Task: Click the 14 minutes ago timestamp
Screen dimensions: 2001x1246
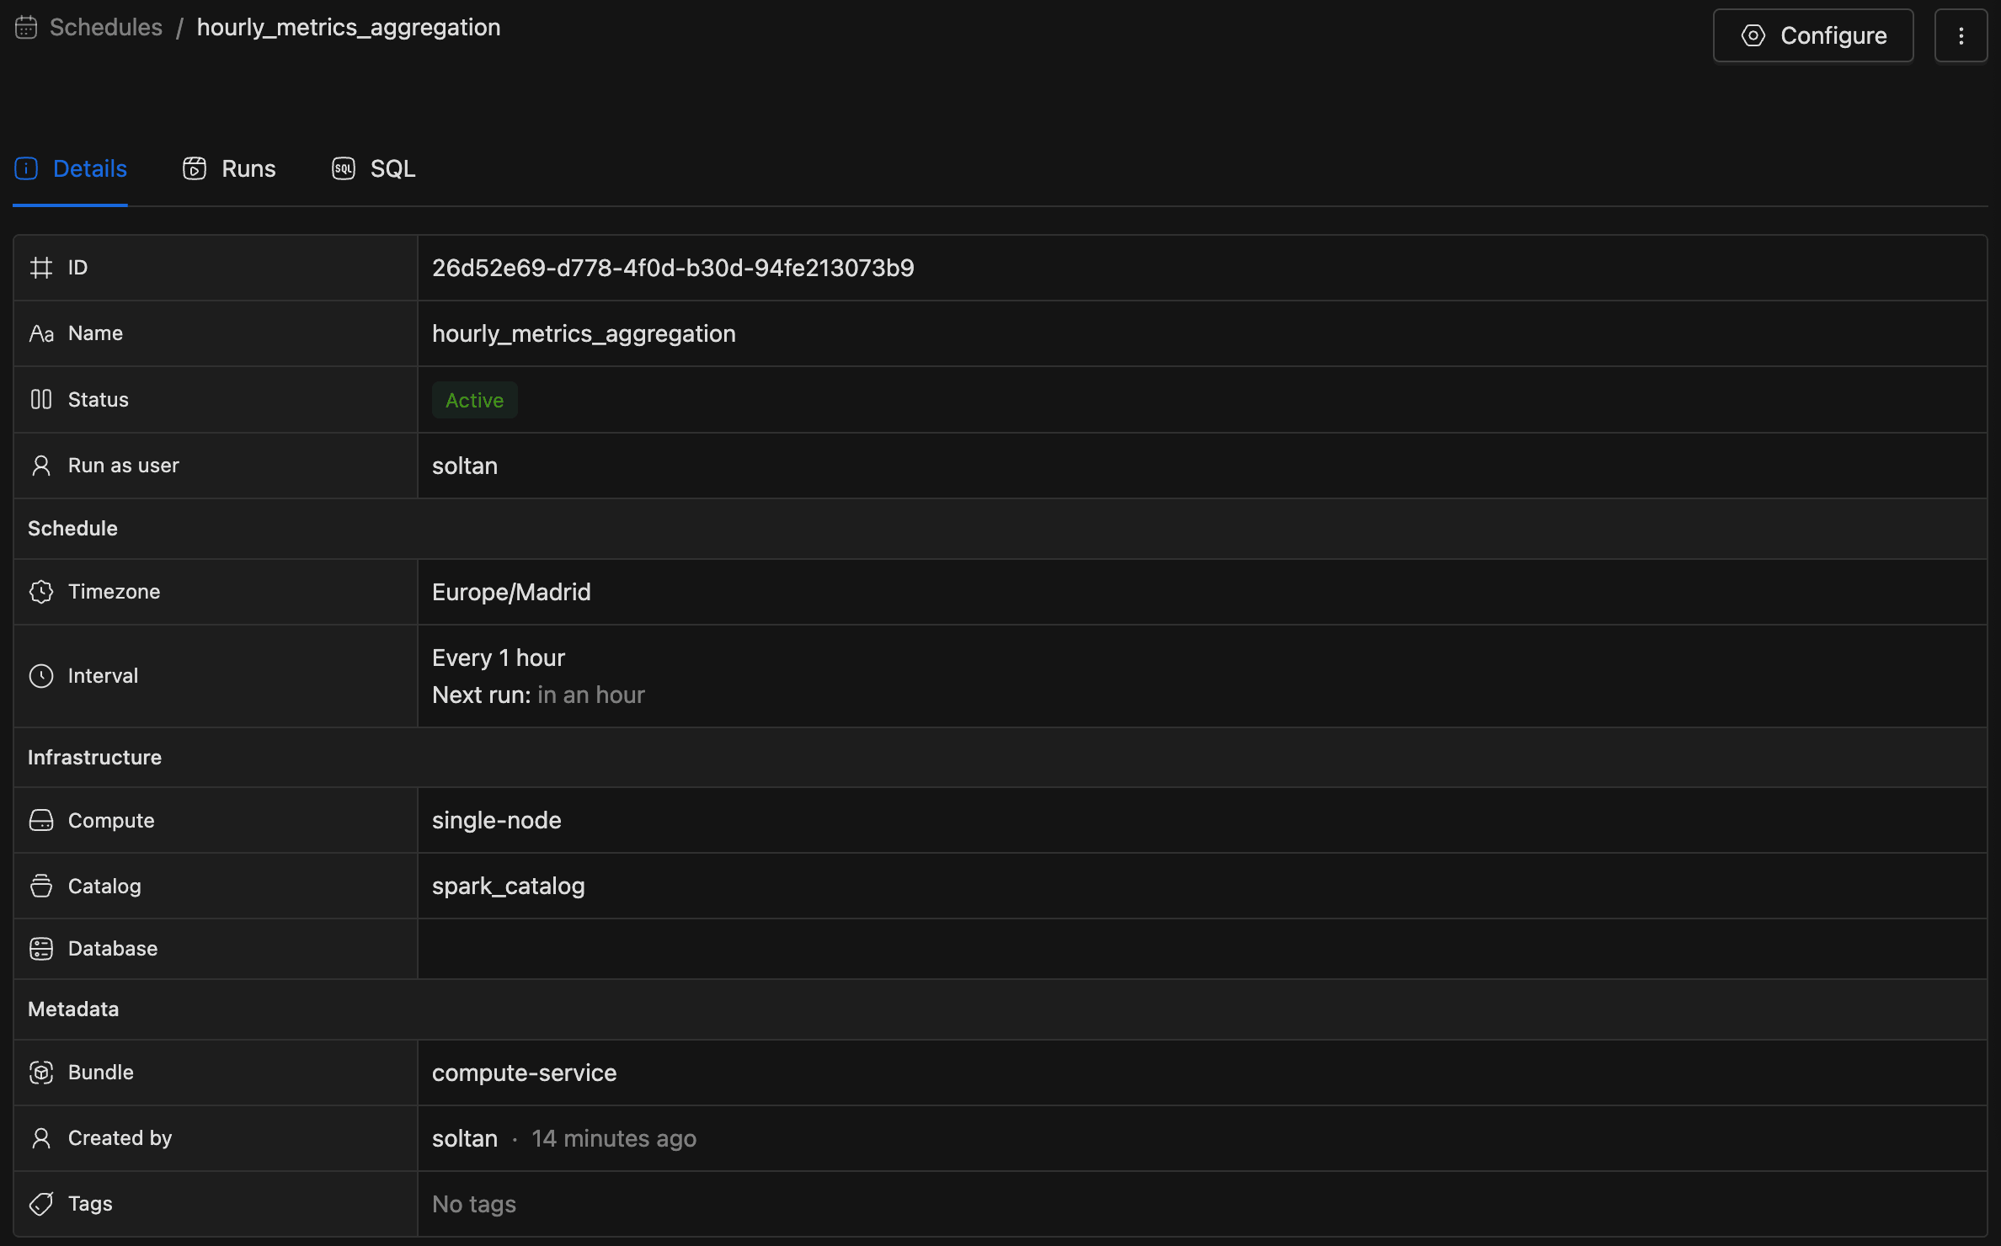Action: (x=614, y=1138)
